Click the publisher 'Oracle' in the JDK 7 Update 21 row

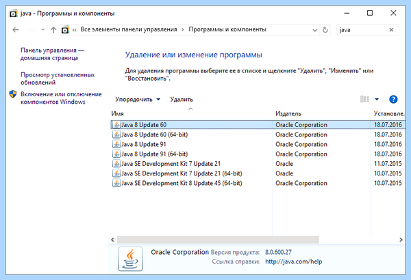tap(284, 164)
